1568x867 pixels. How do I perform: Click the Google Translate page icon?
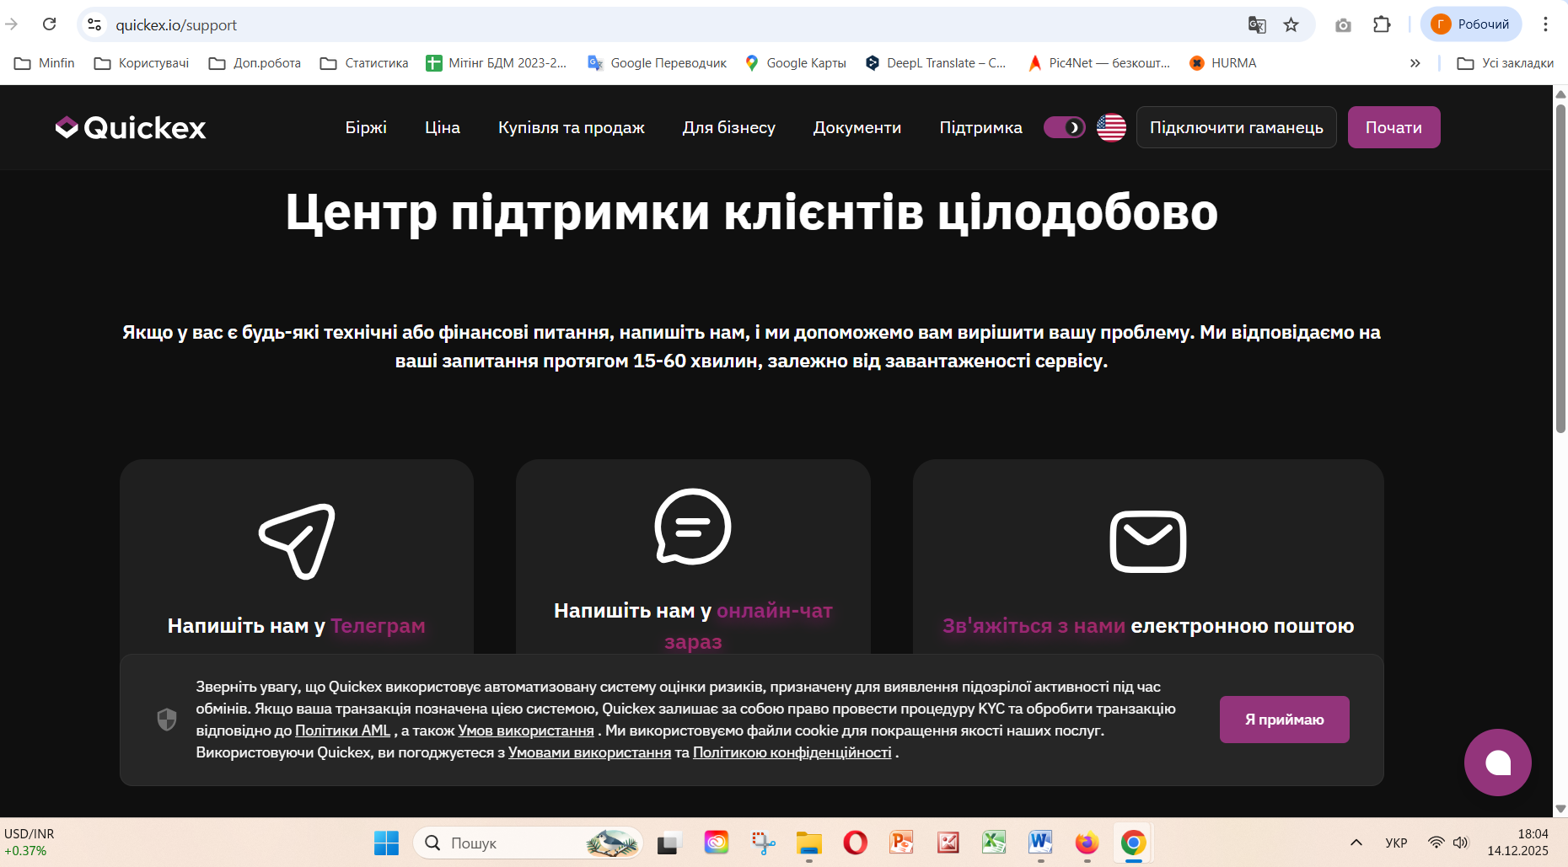[x=1257, y=24]
